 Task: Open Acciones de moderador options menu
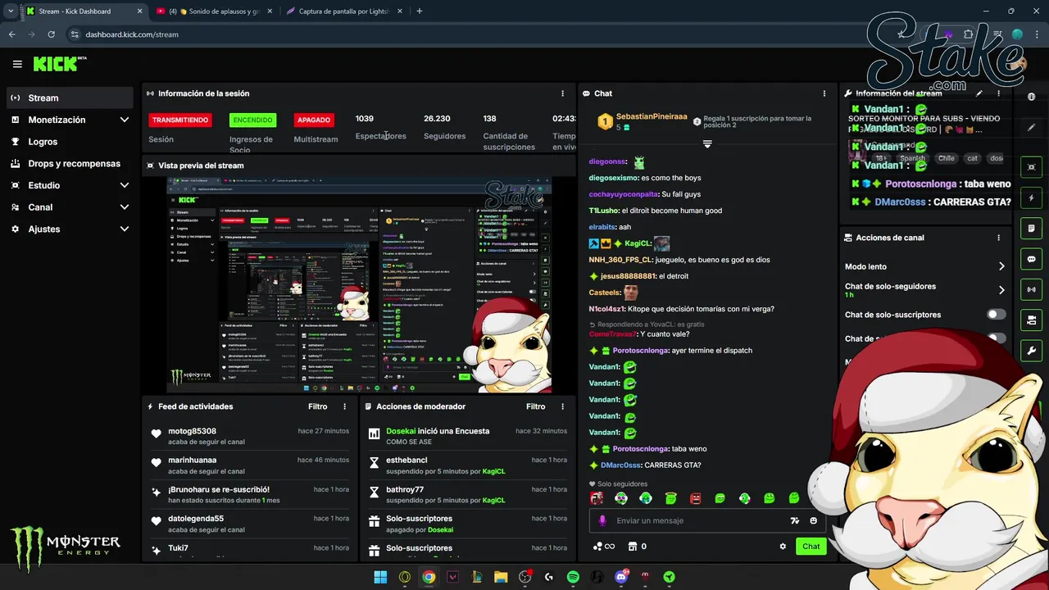tap(562, 406)
